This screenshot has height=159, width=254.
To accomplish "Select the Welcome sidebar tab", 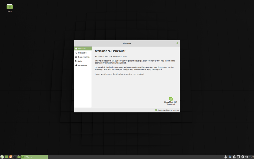I will (83, 48).
